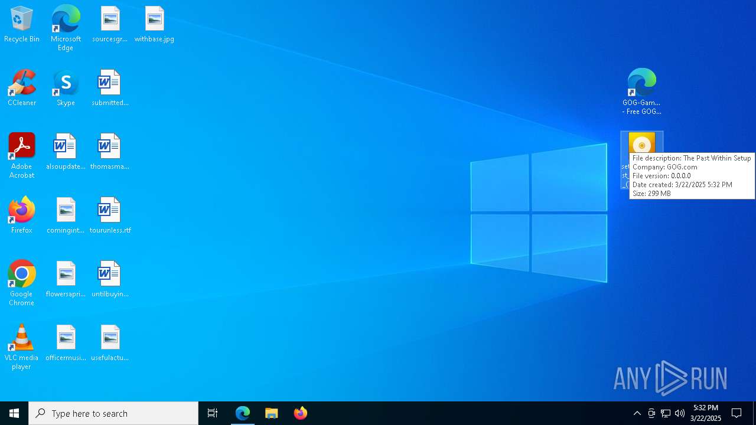This screenshot has width=756, height=425.
Task: Open the network status tray icon
Action: (x=666, y=413)
